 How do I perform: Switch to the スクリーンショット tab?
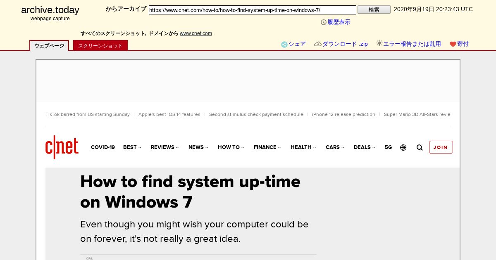click(x=100, y=45)
